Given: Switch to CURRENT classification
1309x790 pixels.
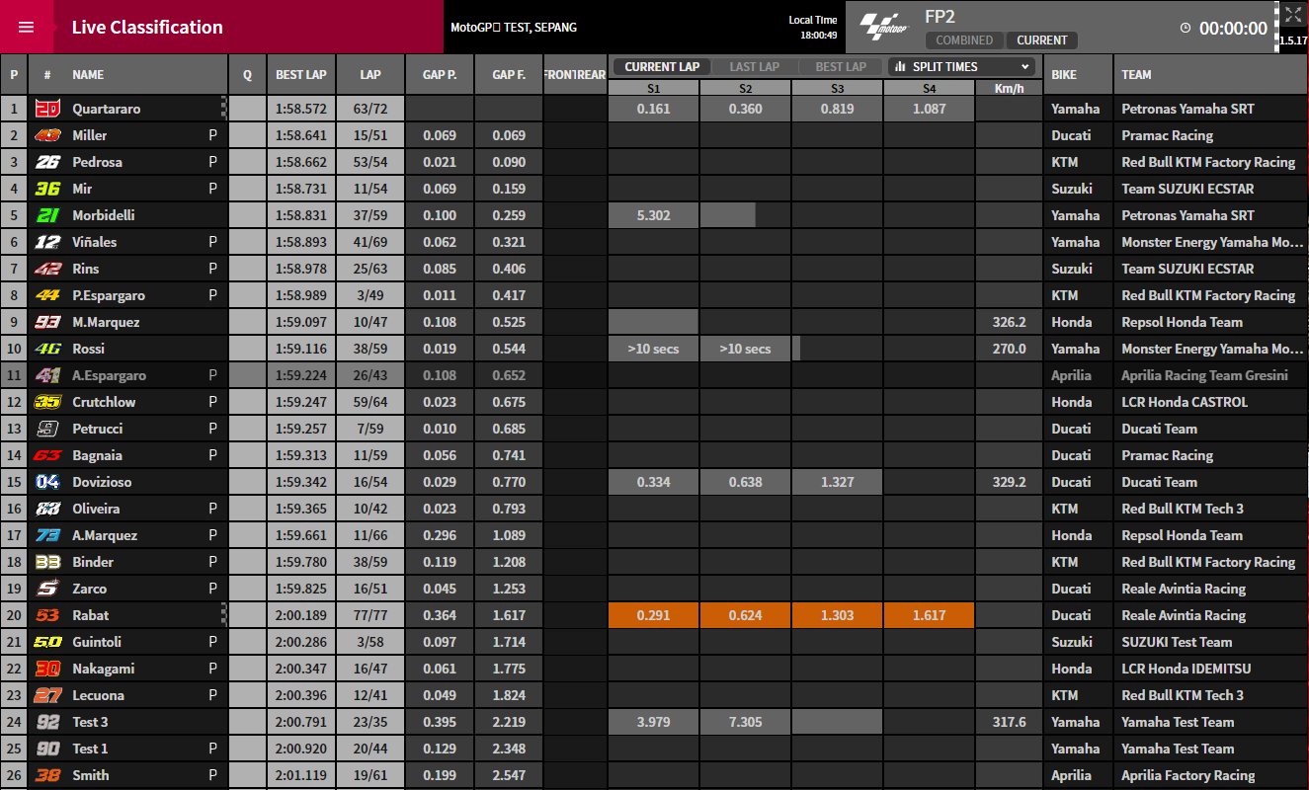Looking at the screenshot, I should pyautogui.click(x=1041, y=40).
